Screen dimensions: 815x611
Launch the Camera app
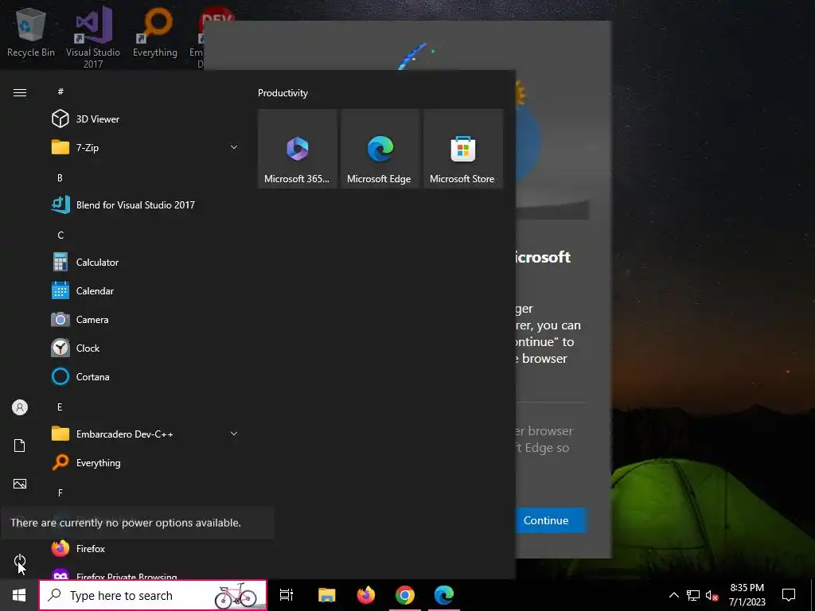(146, 319)
